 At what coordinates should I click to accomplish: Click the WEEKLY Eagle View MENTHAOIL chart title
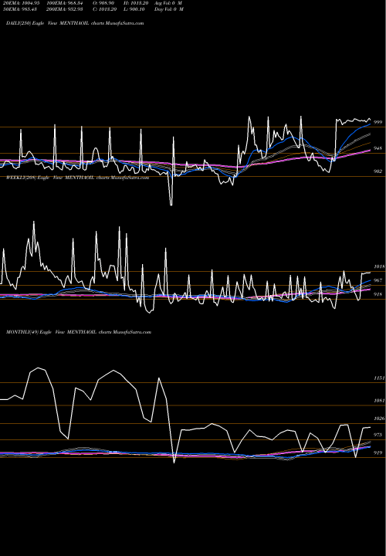coord(77,178)
